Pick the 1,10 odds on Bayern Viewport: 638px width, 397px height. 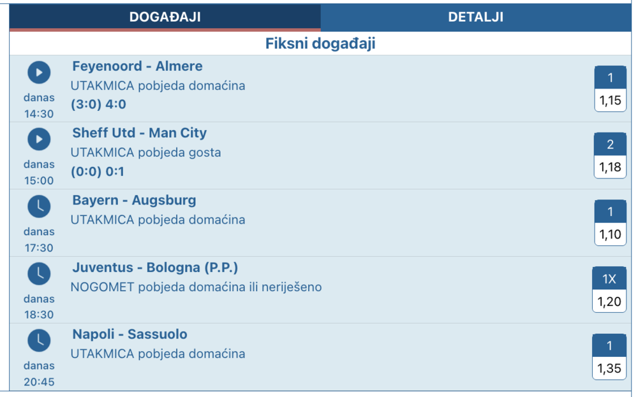click(610, 235)
